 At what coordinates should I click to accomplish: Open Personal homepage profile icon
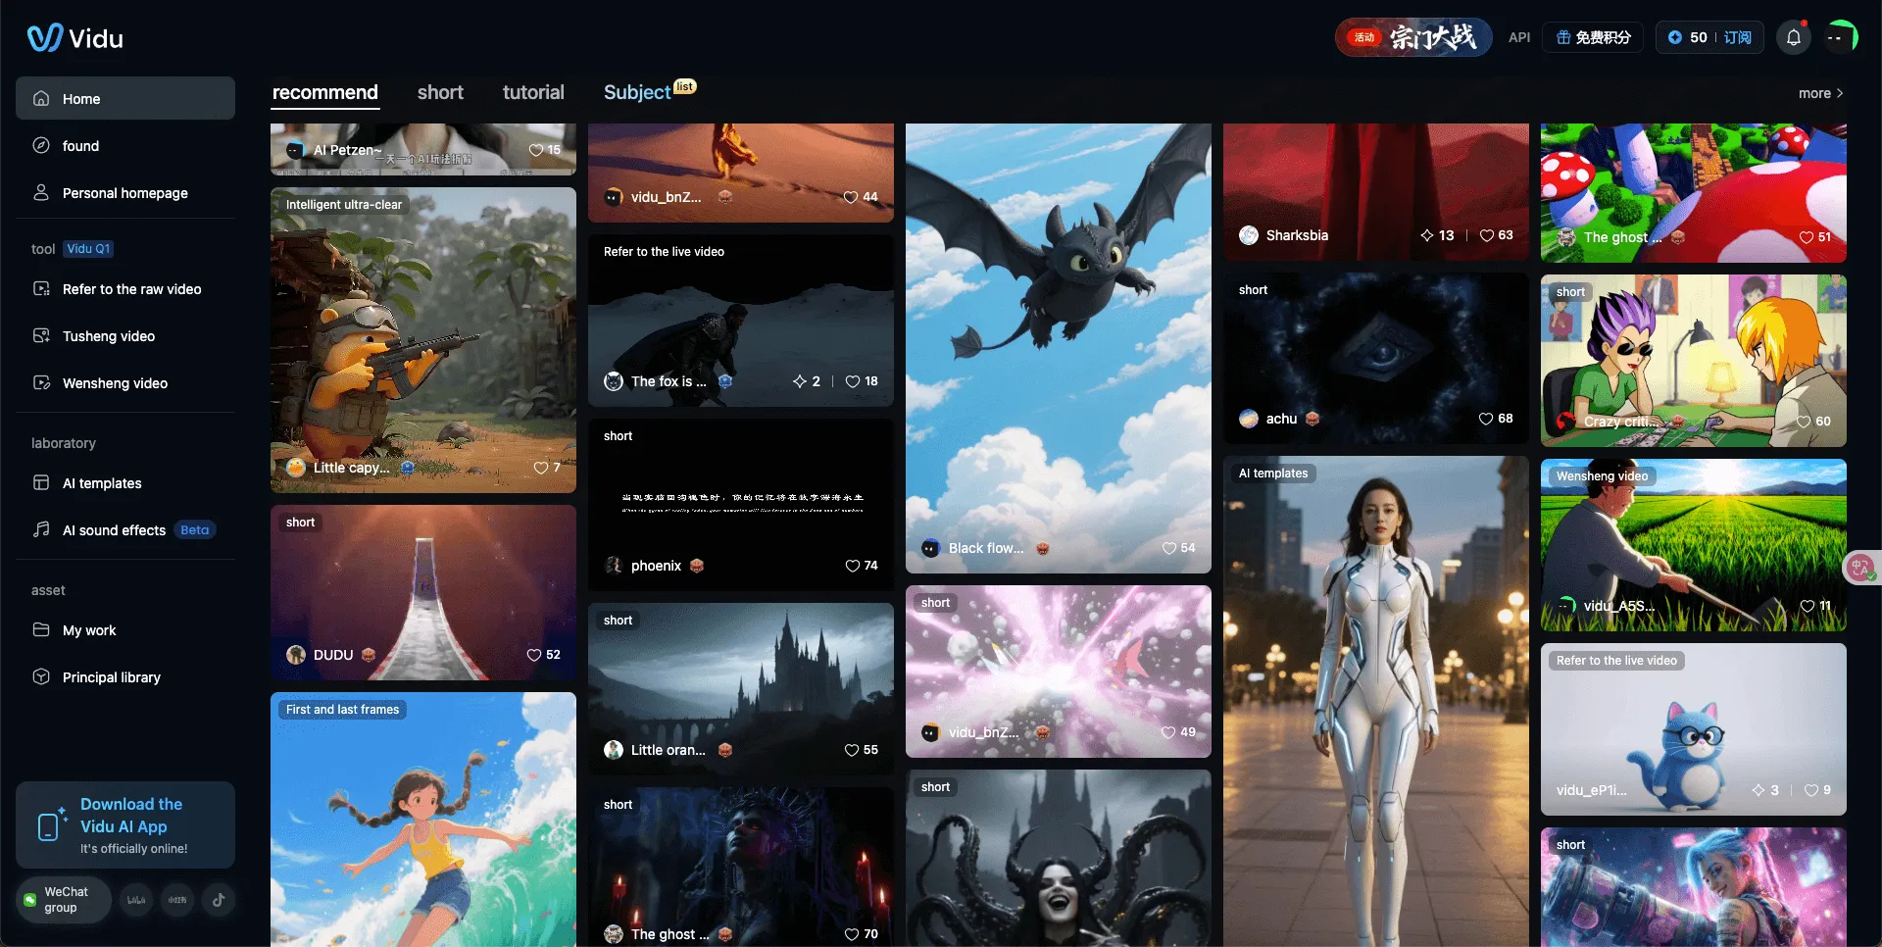41,192
